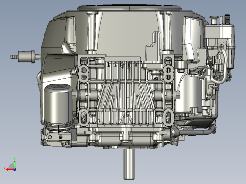This screenshot has height=184, width=246.
Task: Select the fuel filter on the left
Action: (x=26, y=57)
